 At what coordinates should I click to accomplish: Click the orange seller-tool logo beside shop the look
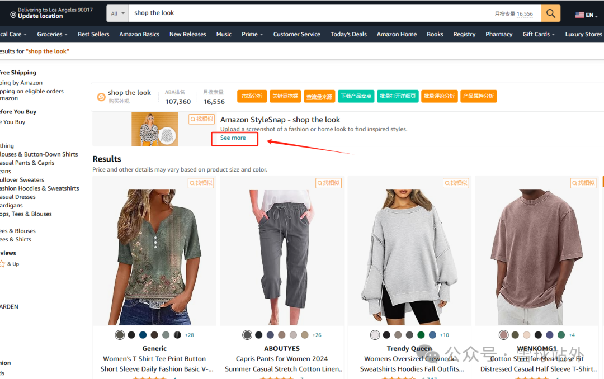pyautogui.click(x=101, y=97)
